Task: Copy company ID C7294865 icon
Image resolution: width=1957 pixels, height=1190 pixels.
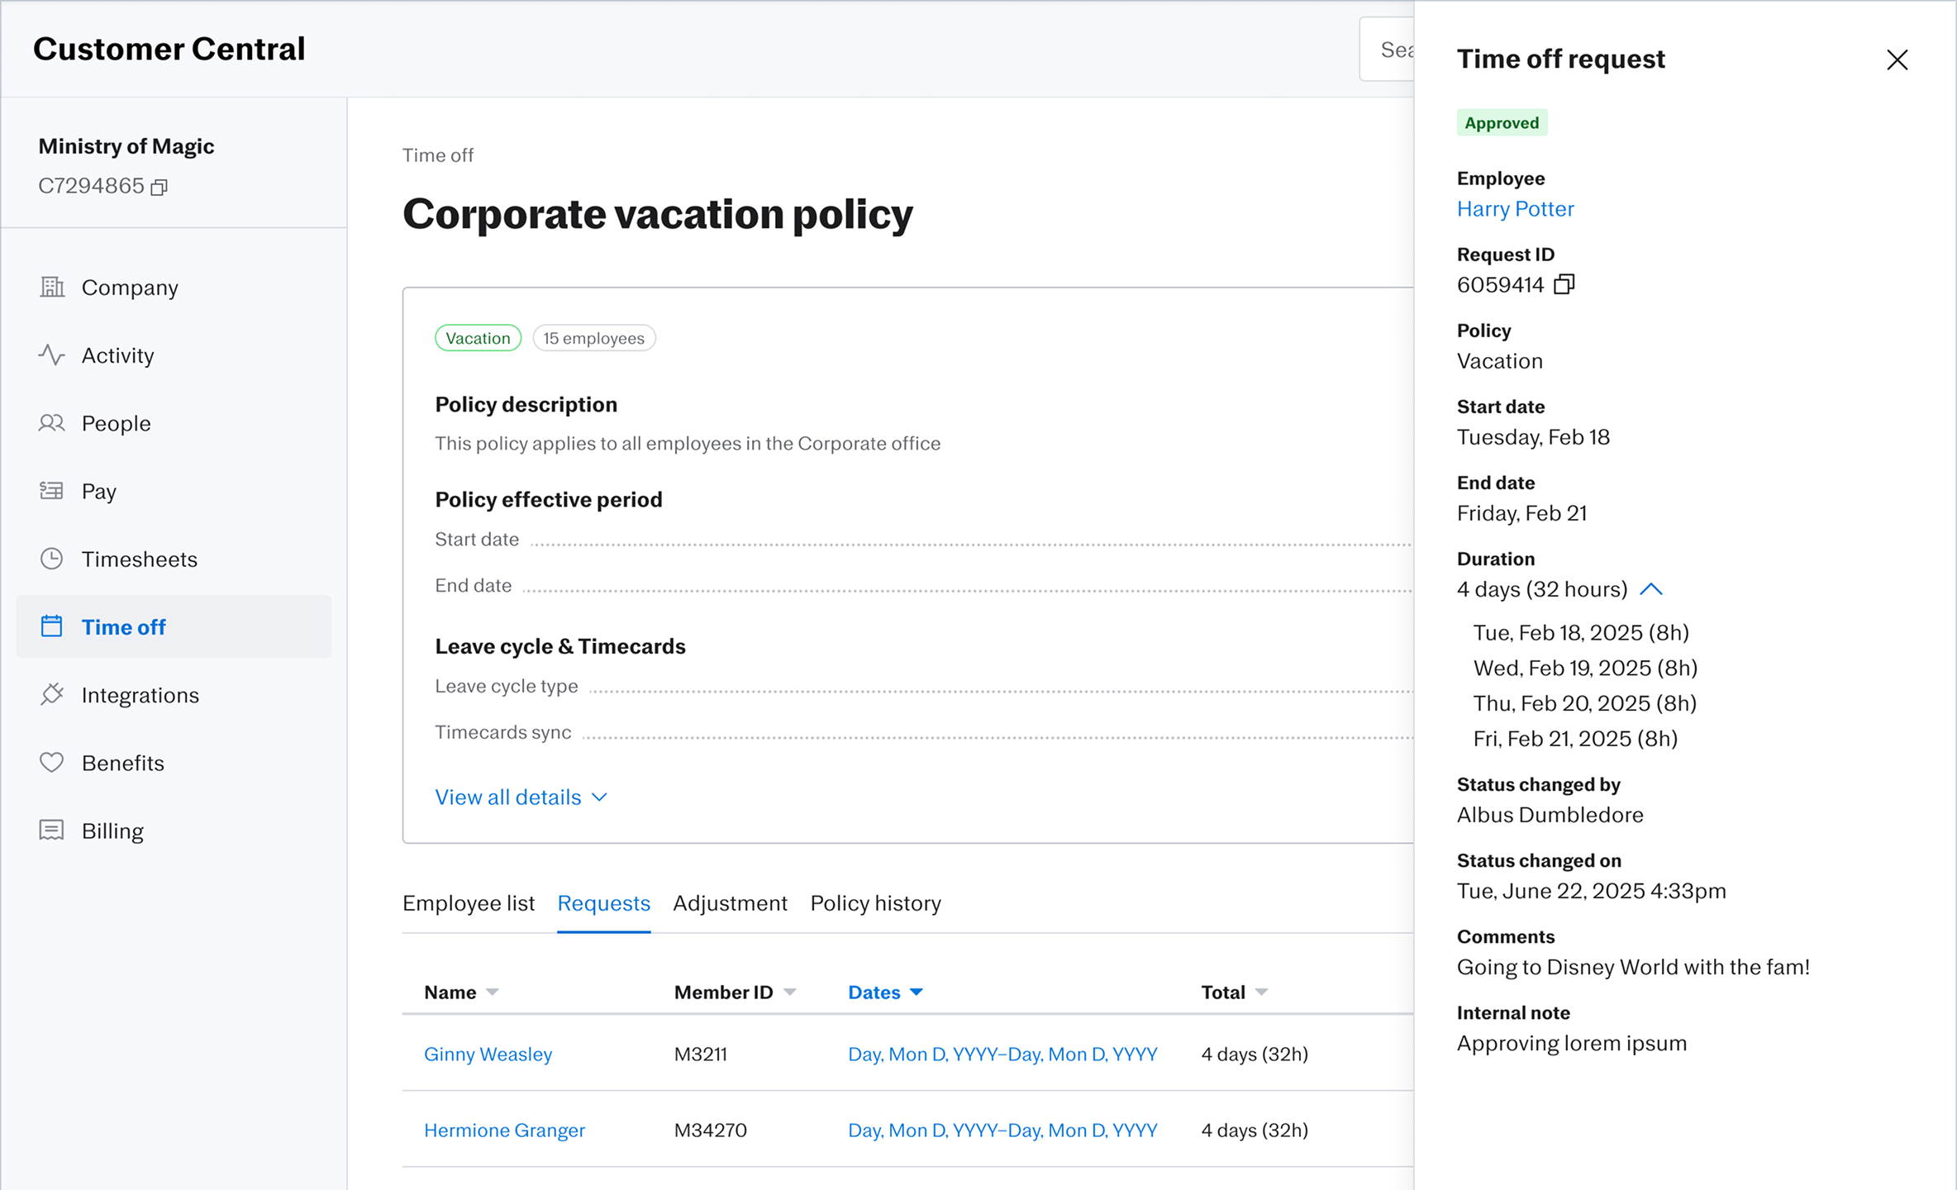Action: (160, 188)
